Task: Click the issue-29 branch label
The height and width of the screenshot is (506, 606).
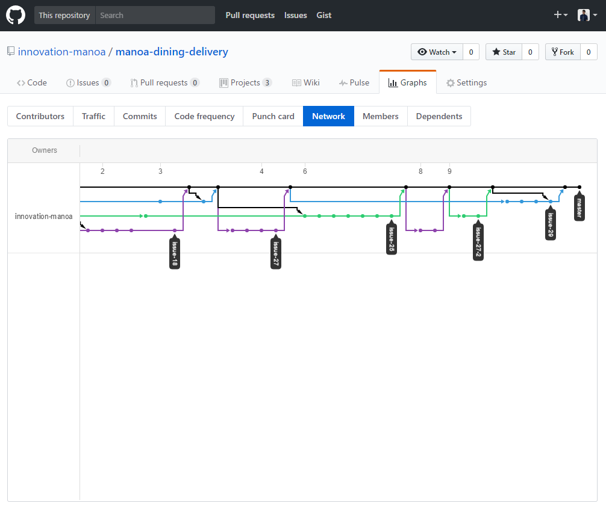Action: click(x=551, y=224)
